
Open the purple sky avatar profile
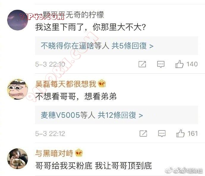18,20
